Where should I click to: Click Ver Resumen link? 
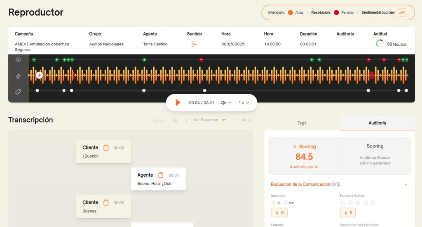[x=206, y=120]
